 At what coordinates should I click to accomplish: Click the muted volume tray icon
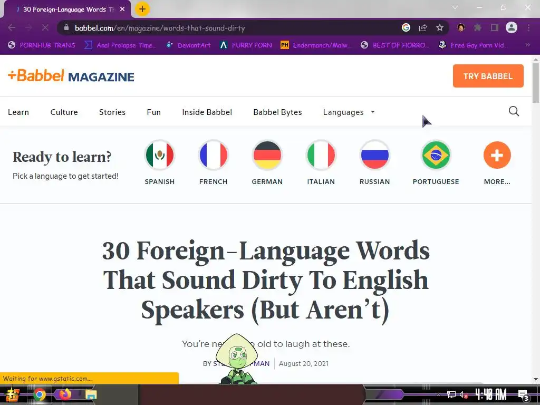464,394
